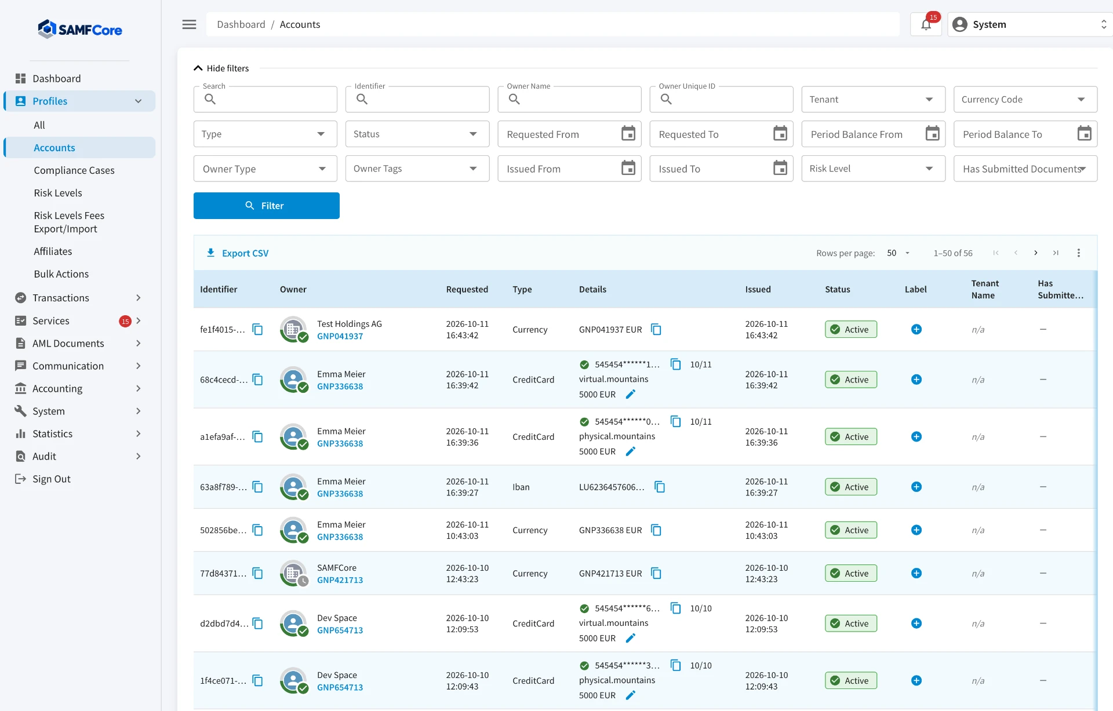The height and width of the screenshot is (711, 1113).
Task: Open Issued To calendar picker
Action: (780, 169)
